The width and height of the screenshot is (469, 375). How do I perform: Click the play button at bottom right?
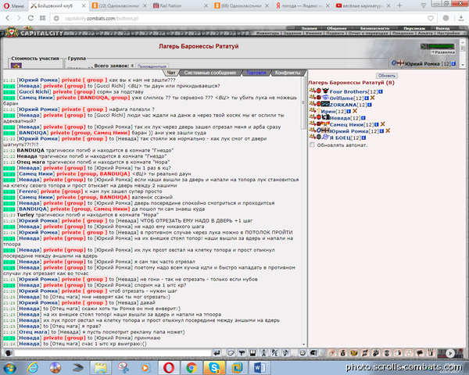click(450, 353)
